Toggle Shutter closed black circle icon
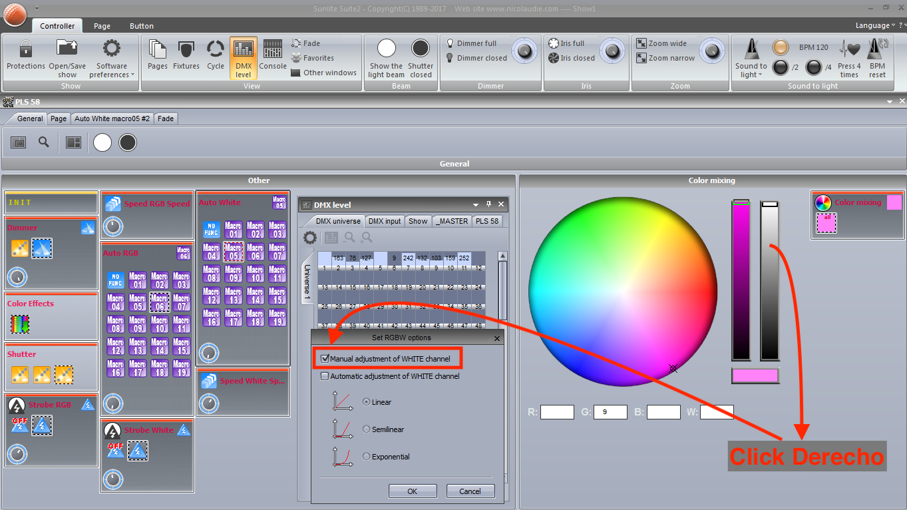Screen dimensions: 907x510 click(421, 49)
